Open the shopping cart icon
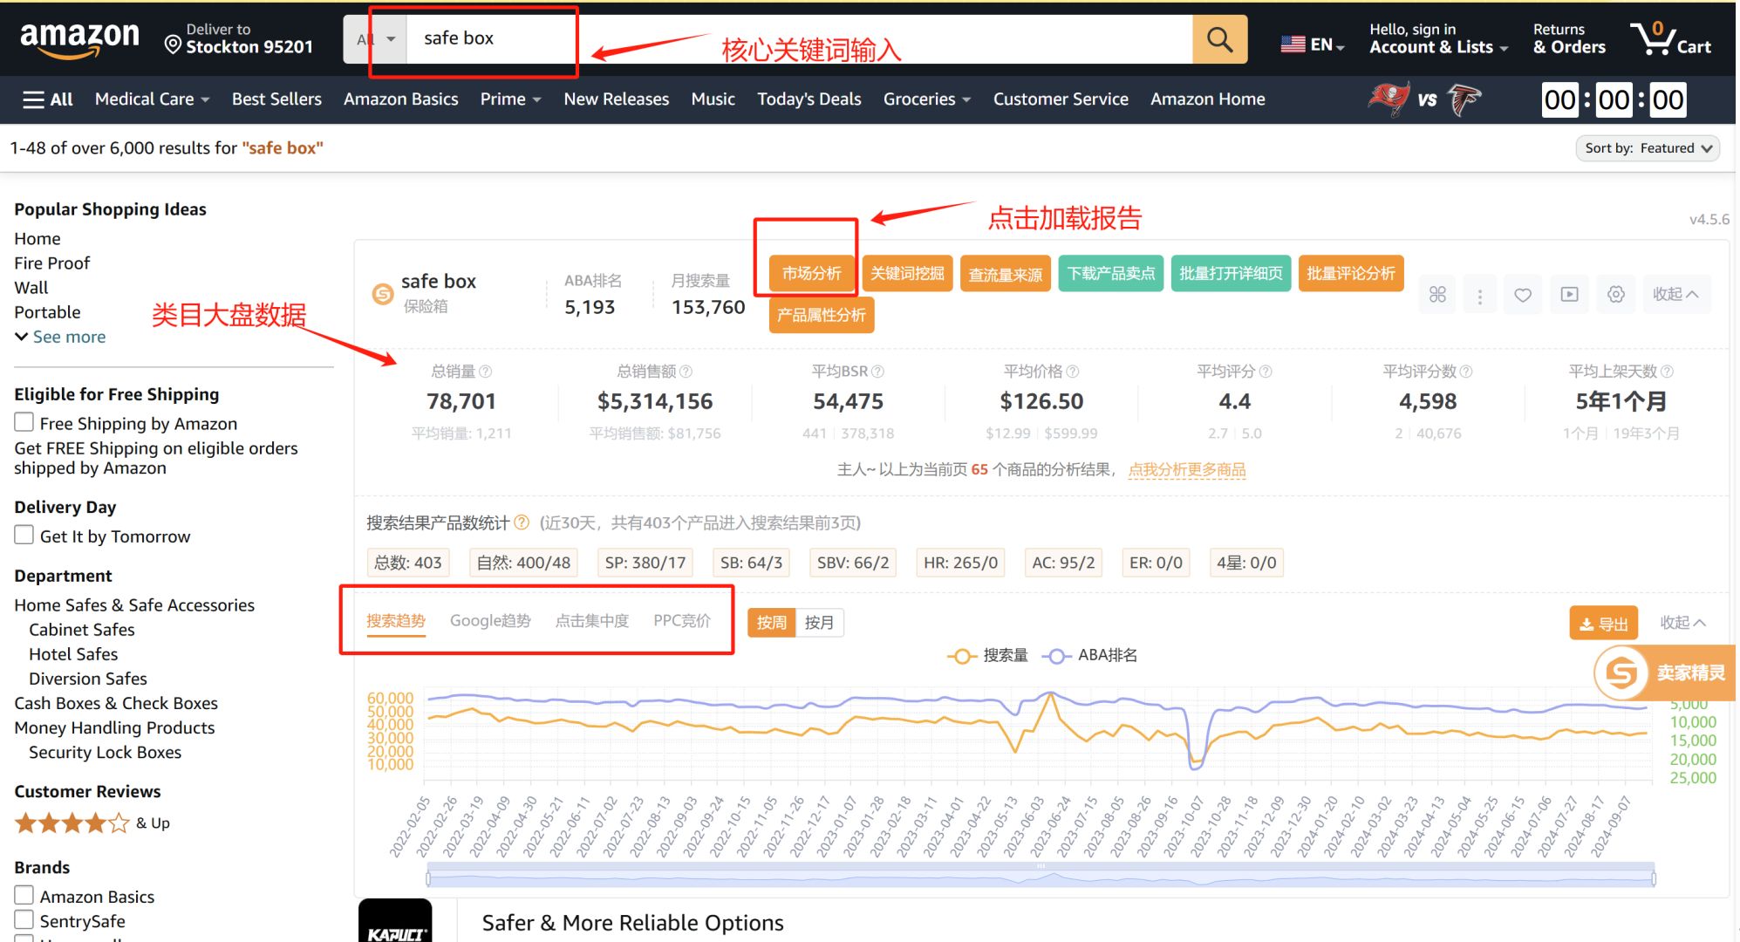1740x942 pixels. 1670,39
